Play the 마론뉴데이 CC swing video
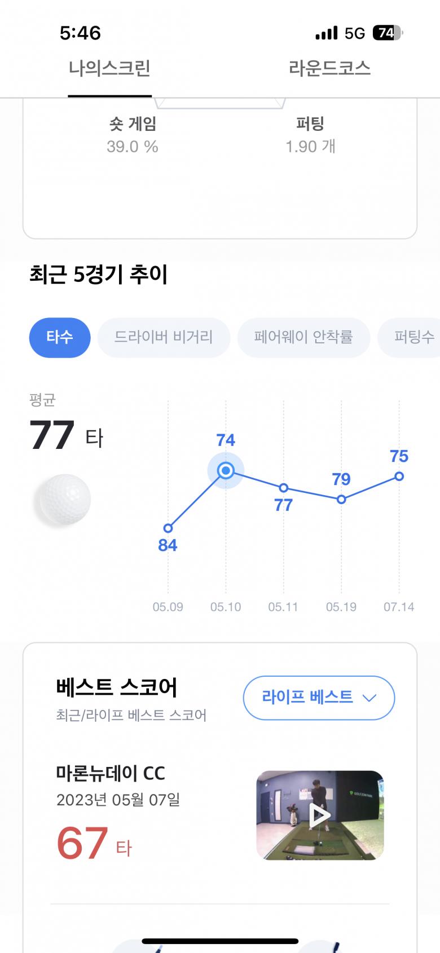This screenshot has height=953, width=440. (x=320, y=815)
